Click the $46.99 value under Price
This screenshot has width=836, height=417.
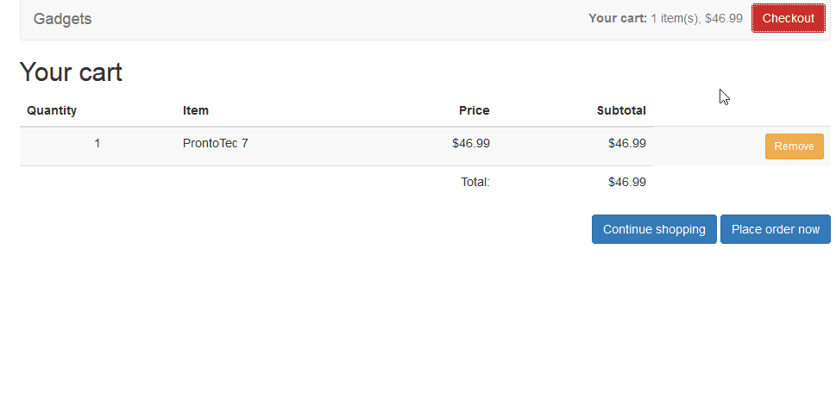click(471, 144)
